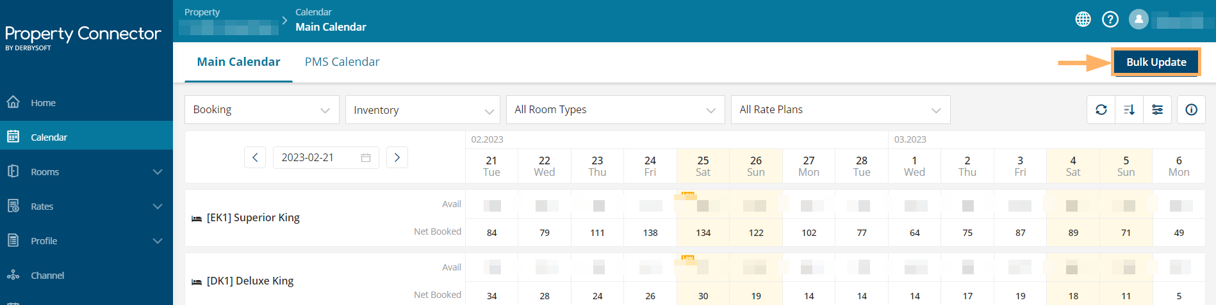The width and height of the screenshot is (1216, 305).
Task: Select the 4 Sat March column header
Action: tap(1073, 166)
